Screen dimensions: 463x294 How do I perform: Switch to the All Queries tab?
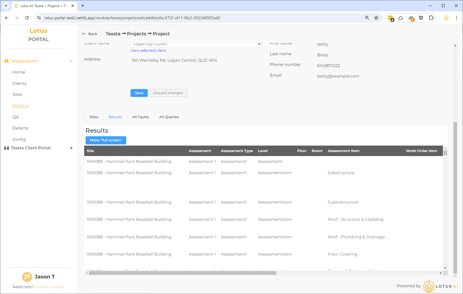[169, 117]
